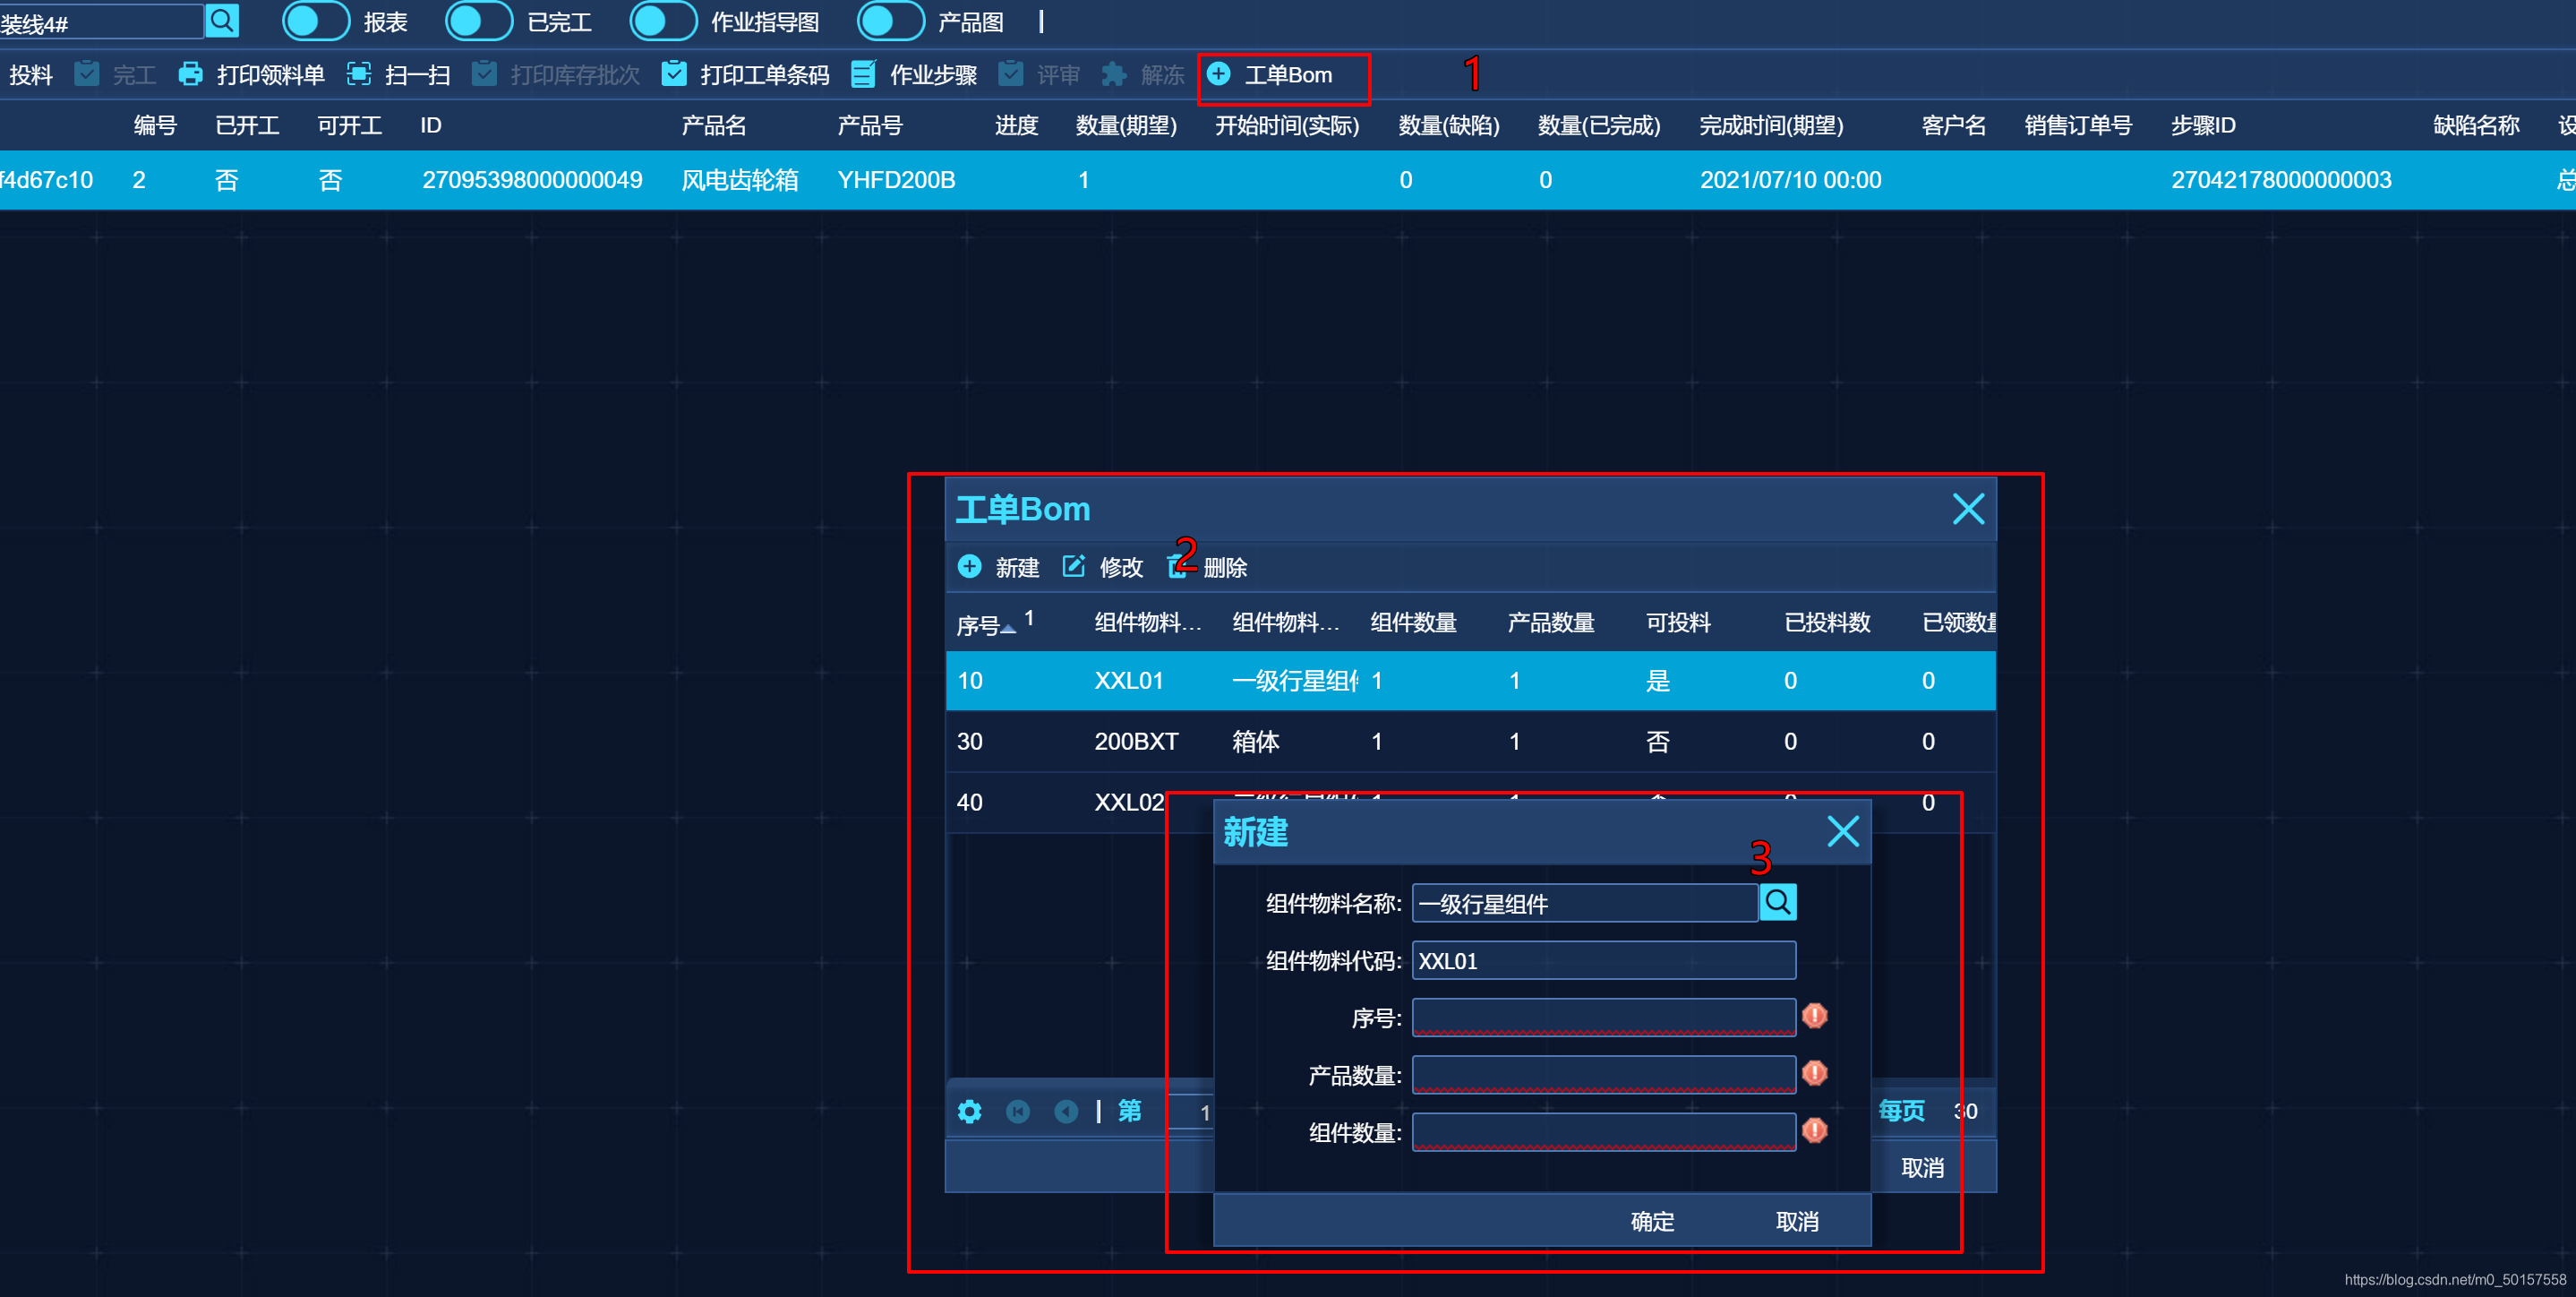Close the 新建 dialog

(1843, 831)
